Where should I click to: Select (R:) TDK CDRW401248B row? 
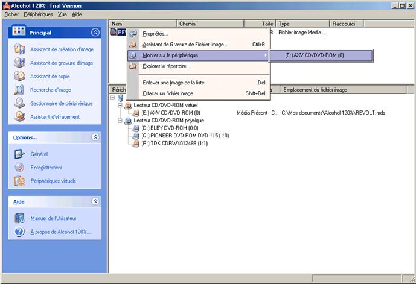[x=174, y=144]
